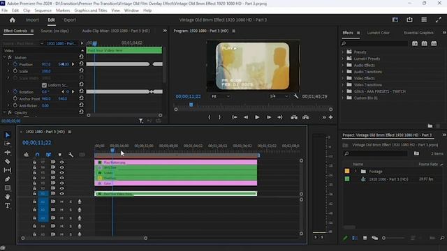
Task: Toggle V7 track eye visibility
Action: point(61,162)
